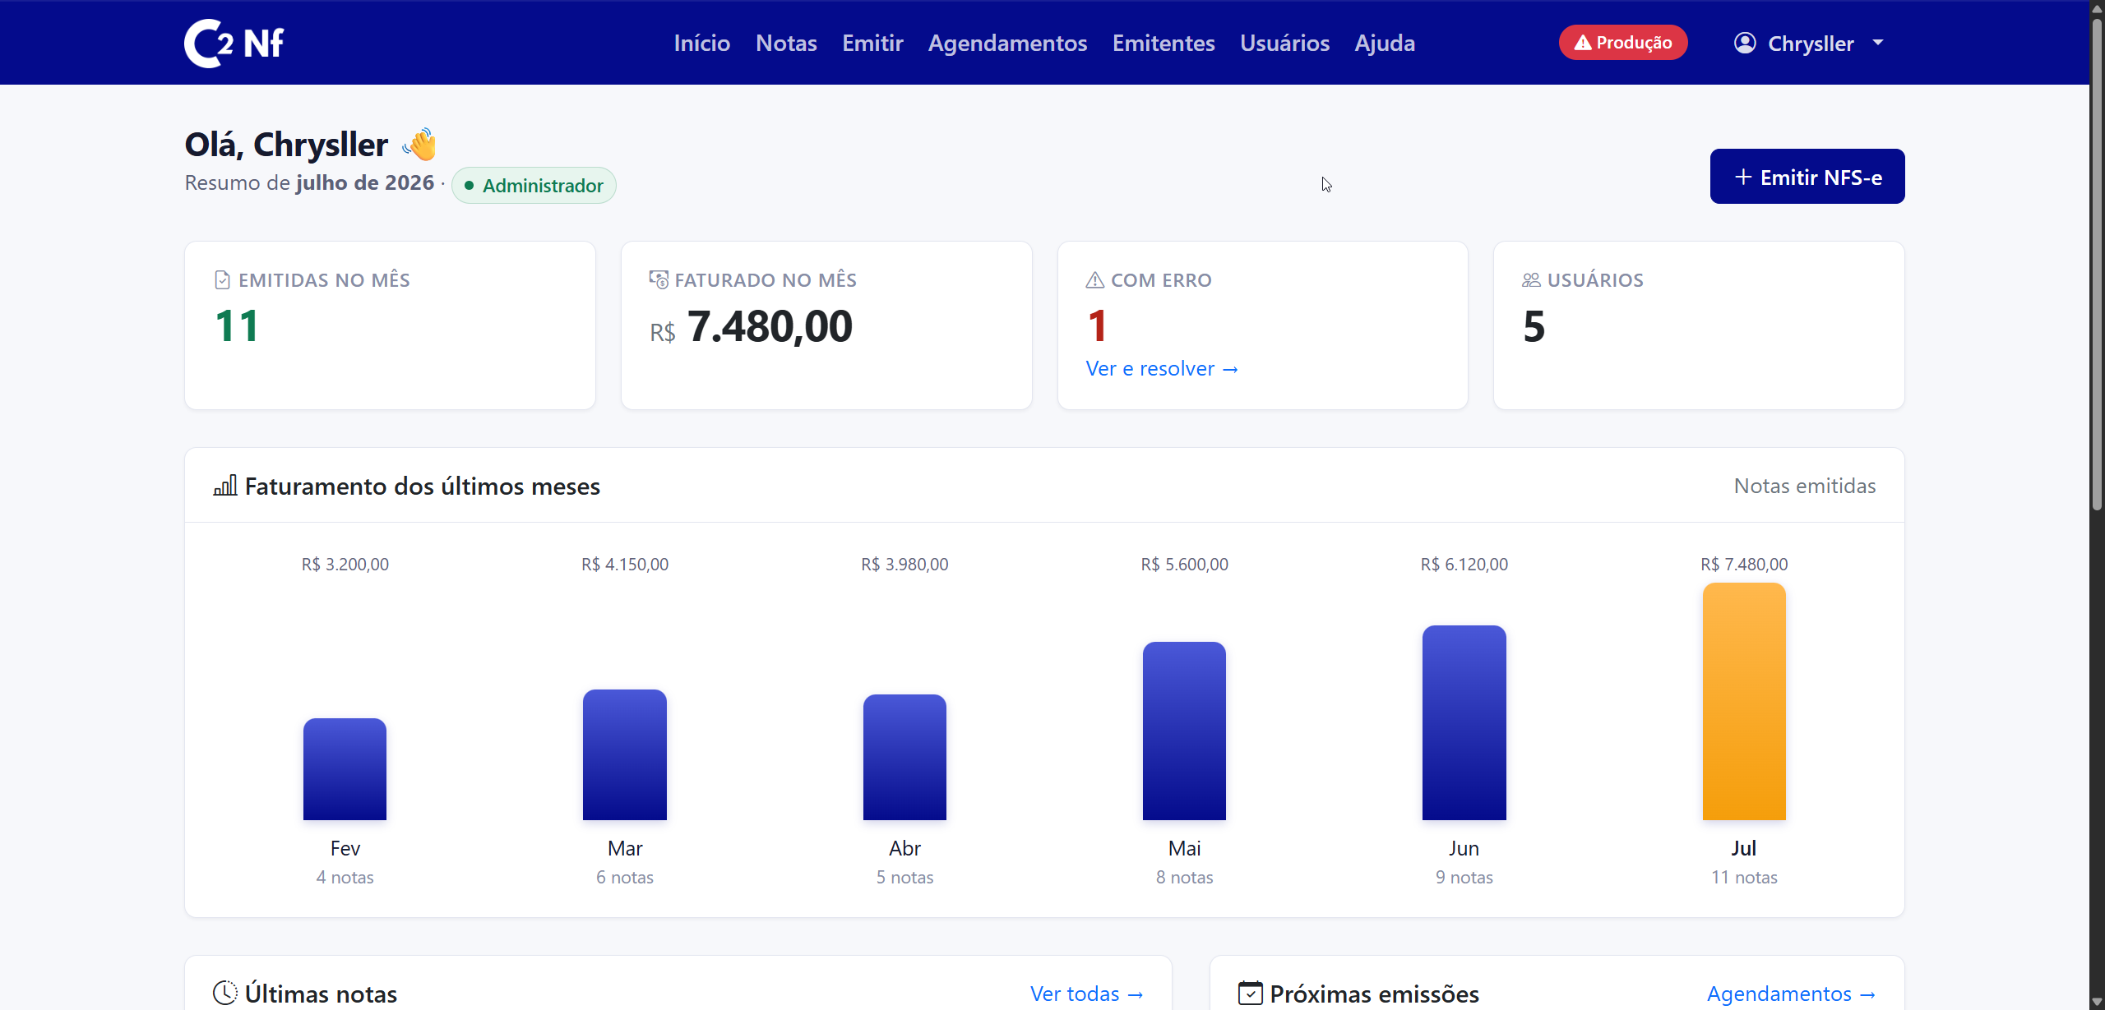Click the 'Últimas notas' heading
2105x1010 pixels.
click(321, 993)
